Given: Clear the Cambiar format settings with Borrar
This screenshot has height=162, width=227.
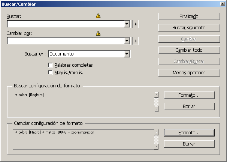Looking at the screenshot, I should 189,144.
